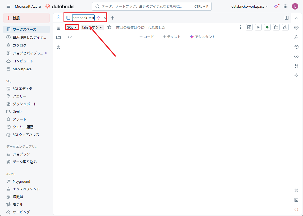Click アシスタント button in cell bar

tap(202, 37)
